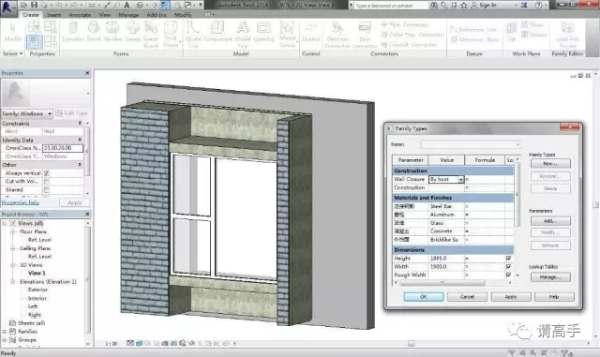Toggle the Height lock checkbox
The width and height of the screenshot is (600, 357).
508,259
